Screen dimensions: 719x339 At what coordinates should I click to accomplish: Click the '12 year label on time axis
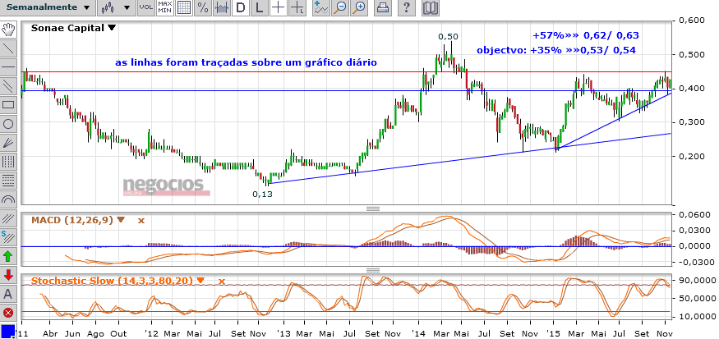[150, 332]
